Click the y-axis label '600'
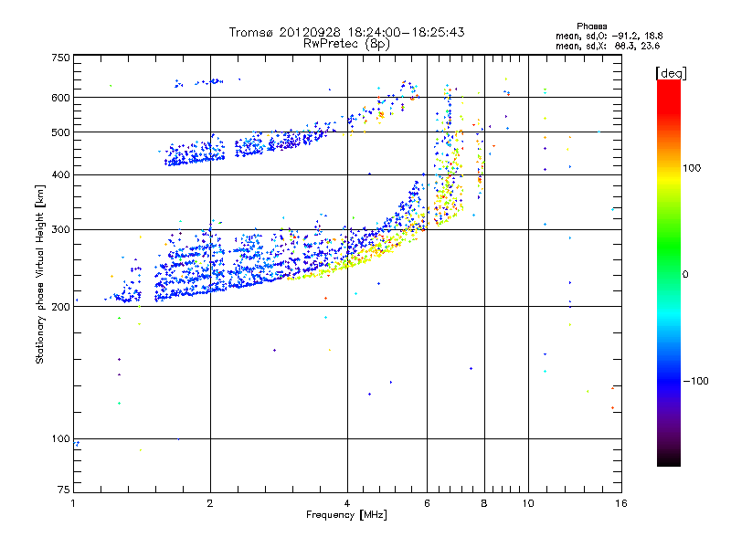 coord(60,98)
